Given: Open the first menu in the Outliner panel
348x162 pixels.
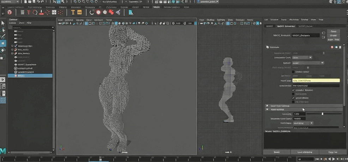Looking at the screenshot, I should point(13,23).
